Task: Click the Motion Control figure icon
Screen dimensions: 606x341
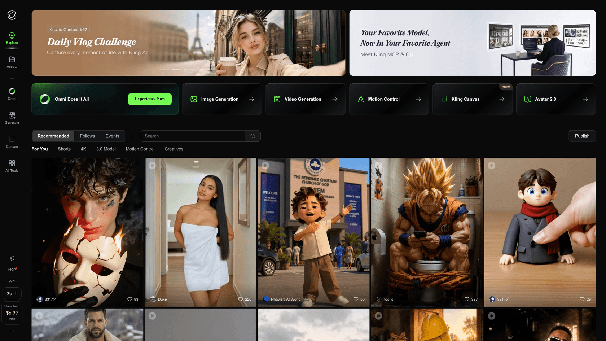Action: [x=361, y=99]
